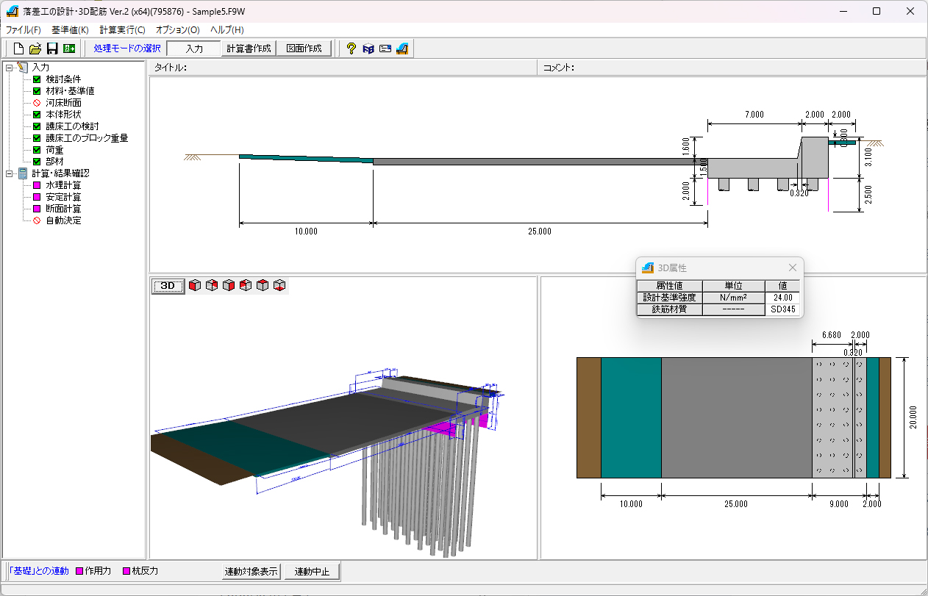Select the 本体形状 checked tree item
Viewport: 928px width, 596px height.
coord(63,115)
